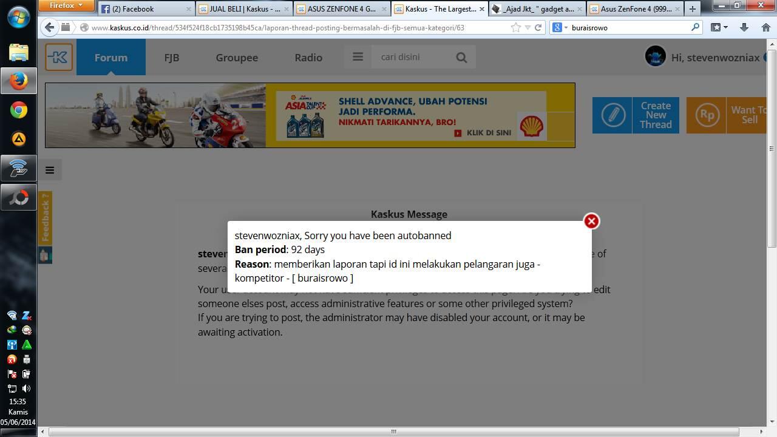
Task: Open the wireless connection taskbar app
Action: click(18, 168)
